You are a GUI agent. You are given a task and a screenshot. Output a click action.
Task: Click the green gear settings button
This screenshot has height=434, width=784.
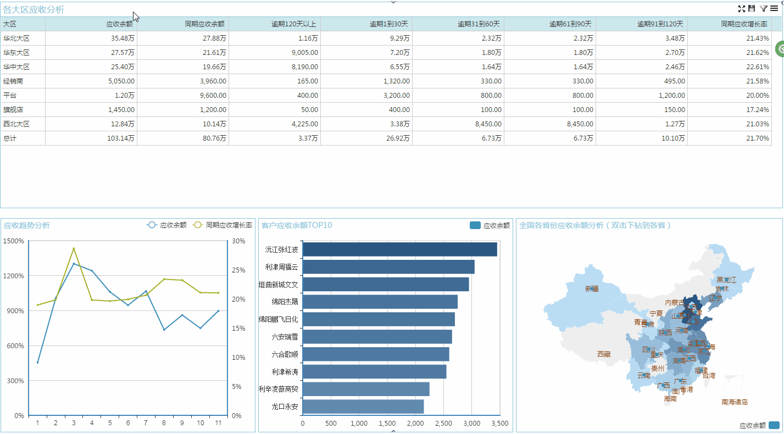pyautogui.click(x=780, y=48)
